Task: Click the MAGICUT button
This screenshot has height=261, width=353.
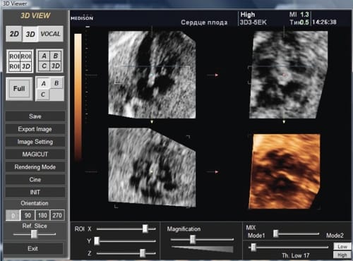Action: [35, 154]
